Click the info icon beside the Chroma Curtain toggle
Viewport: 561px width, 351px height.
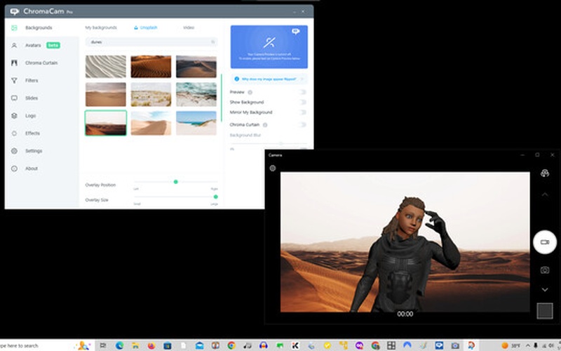pyautogui.click(x=265, y=125)
